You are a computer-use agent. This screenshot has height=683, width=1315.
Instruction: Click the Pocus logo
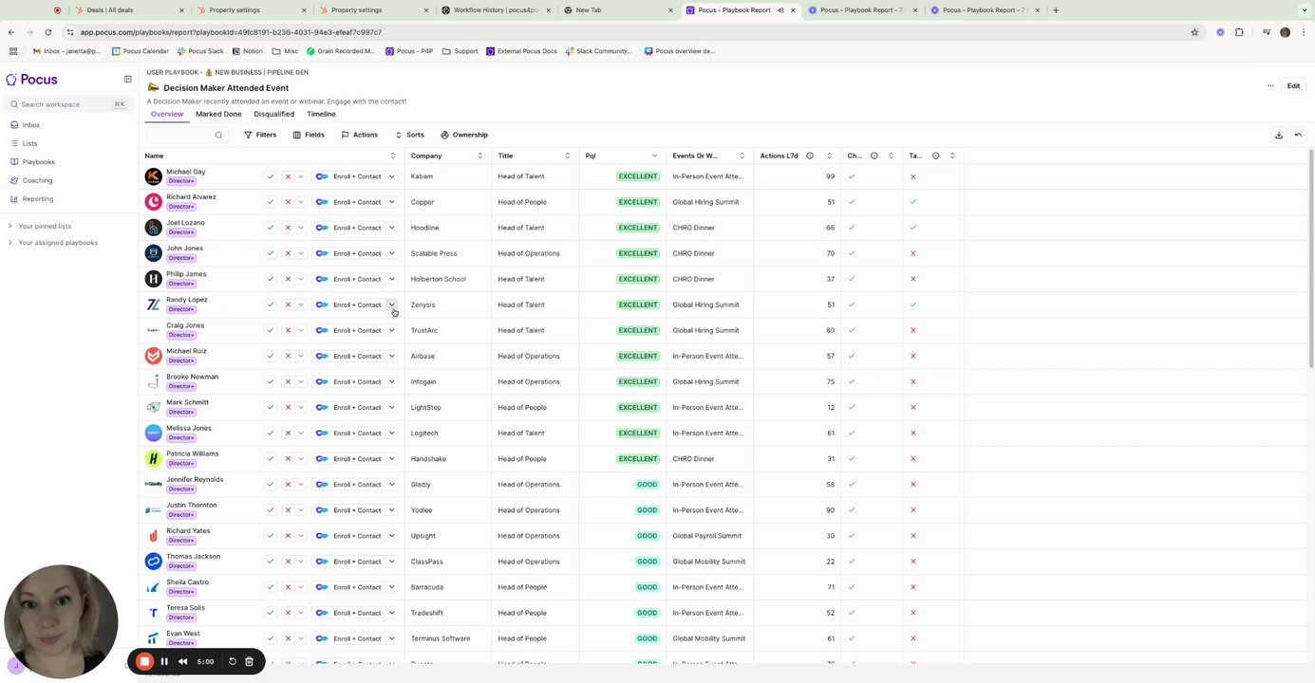tap(31, 80)
